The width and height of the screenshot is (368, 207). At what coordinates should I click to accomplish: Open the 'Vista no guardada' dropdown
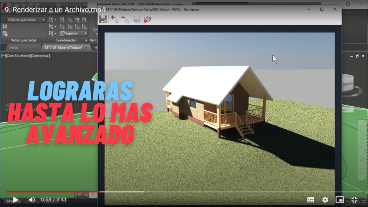tap(24, 19)
